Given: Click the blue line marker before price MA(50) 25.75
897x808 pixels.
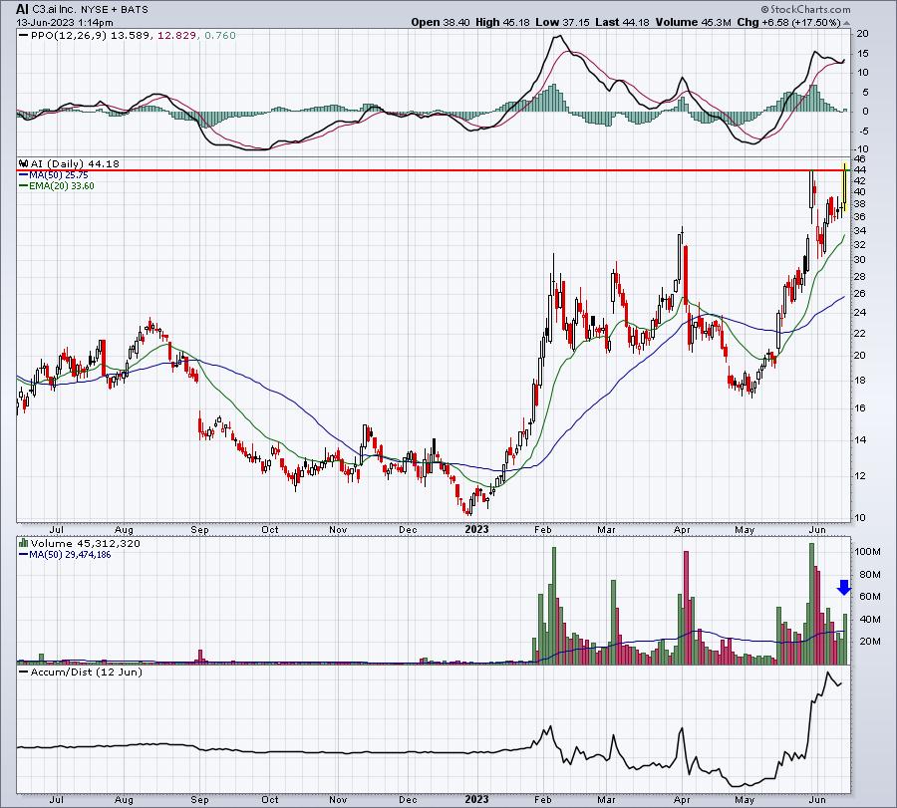Looking at the screenshot, I should [x=24, y=175].
